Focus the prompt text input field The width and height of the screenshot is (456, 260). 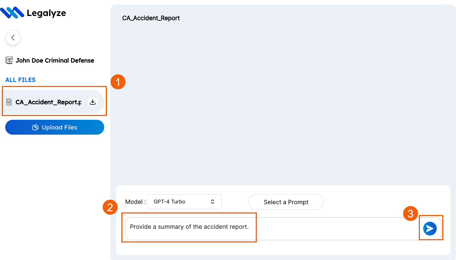[x=283, y=229]
